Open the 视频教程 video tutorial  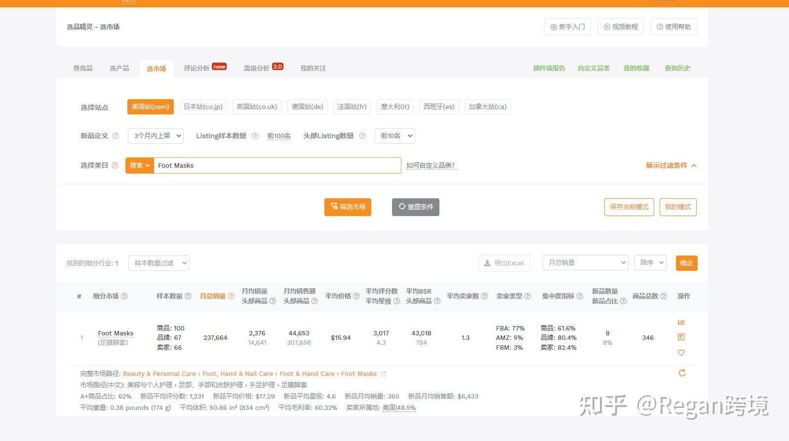(621, 27)
